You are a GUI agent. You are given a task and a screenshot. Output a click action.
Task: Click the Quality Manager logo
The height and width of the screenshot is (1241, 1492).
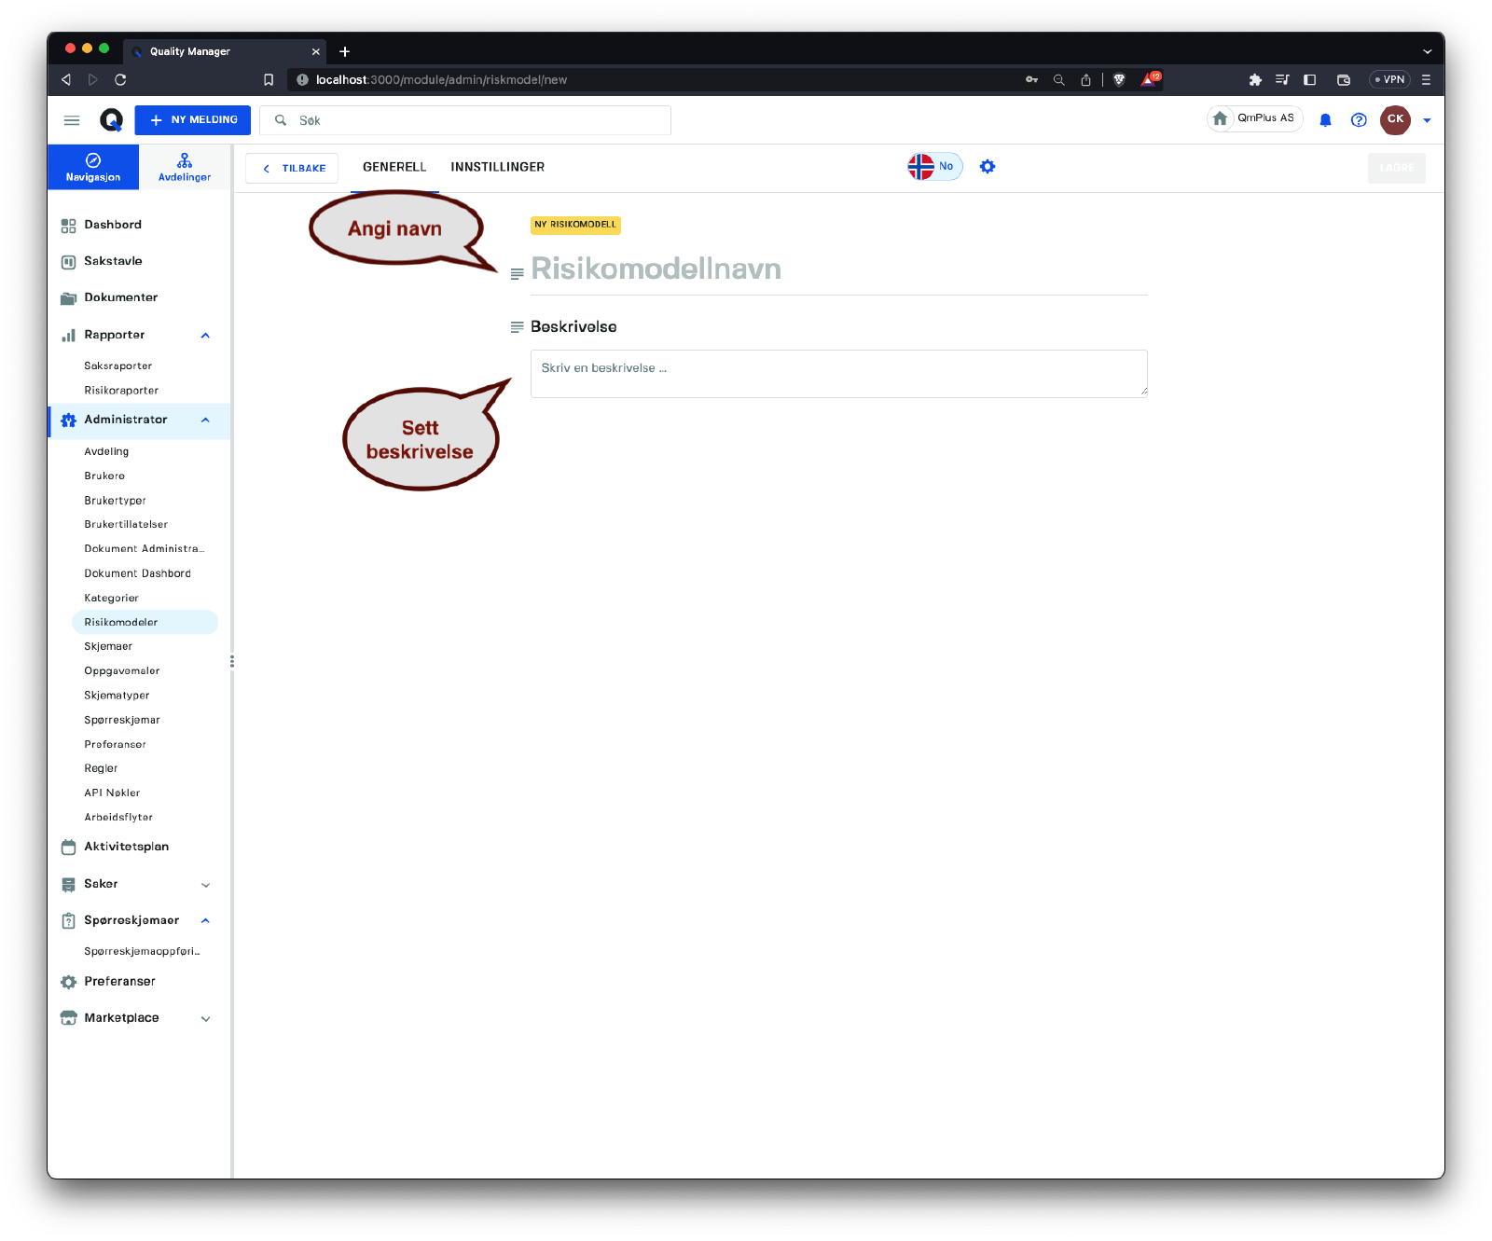pyautogui.click(x=111, y=120)
